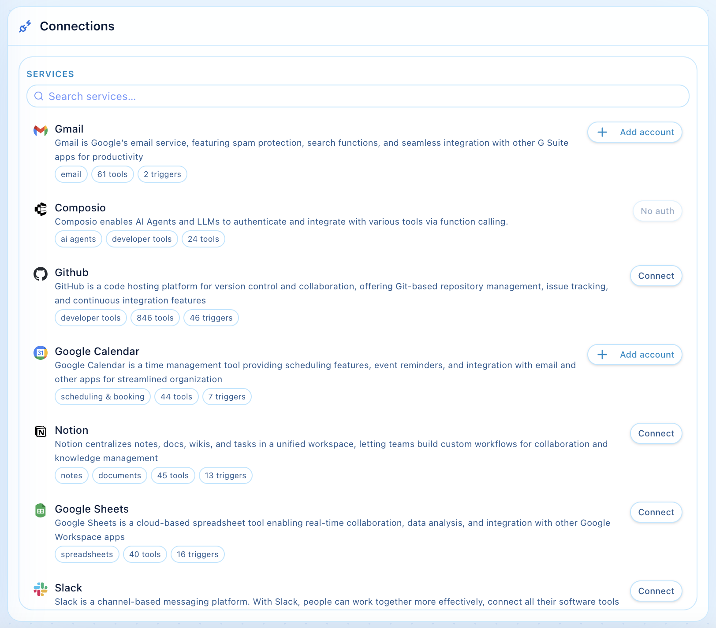Select the 45 tools tag
Image resolution: width=716 pixels, height=628 pixels.
tap(173, 476)
